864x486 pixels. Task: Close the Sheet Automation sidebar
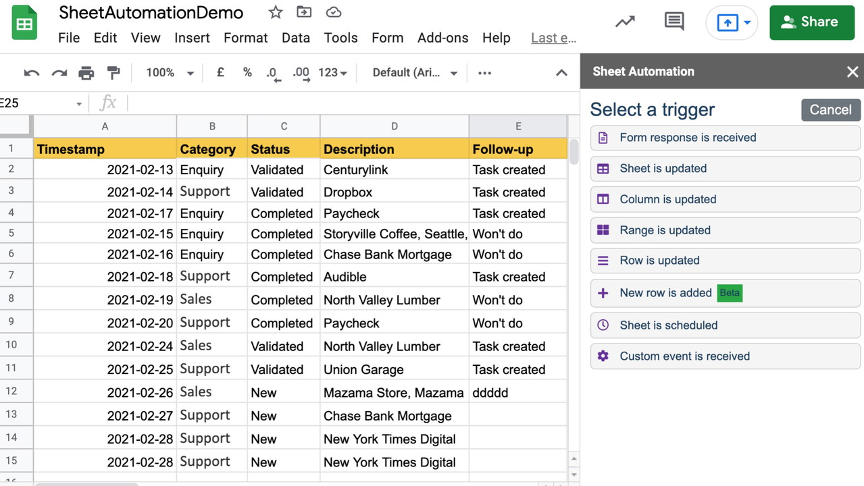pos(852,72)
